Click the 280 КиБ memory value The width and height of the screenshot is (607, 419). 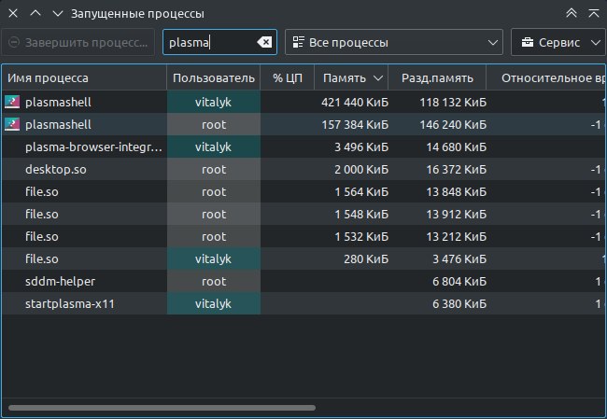[366, 258]
